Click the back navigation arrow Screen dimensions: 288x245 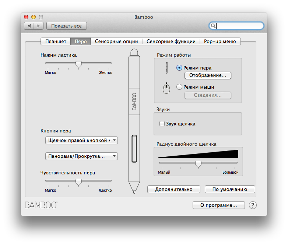29,26
